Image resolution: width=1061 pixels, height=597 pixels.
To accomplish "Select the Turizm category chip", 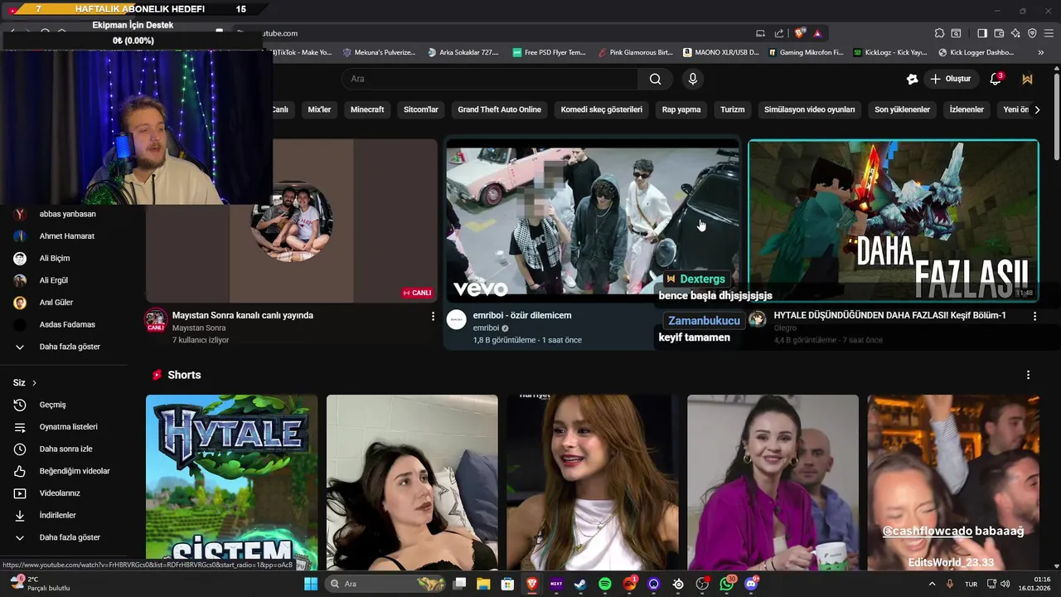I will [x=733, y=109].
